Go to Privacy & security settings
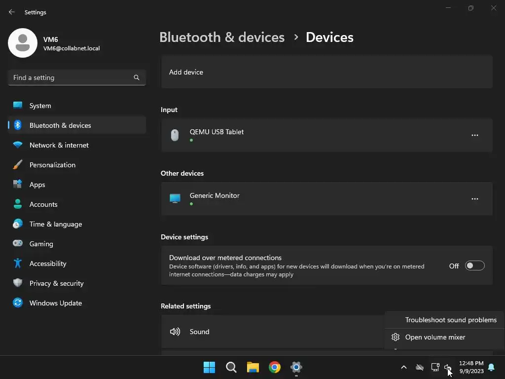 pos(56,283)
